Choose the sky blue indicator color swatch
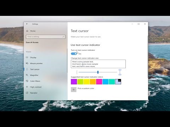This screenshot has width=170, height=127. point(106,82)
